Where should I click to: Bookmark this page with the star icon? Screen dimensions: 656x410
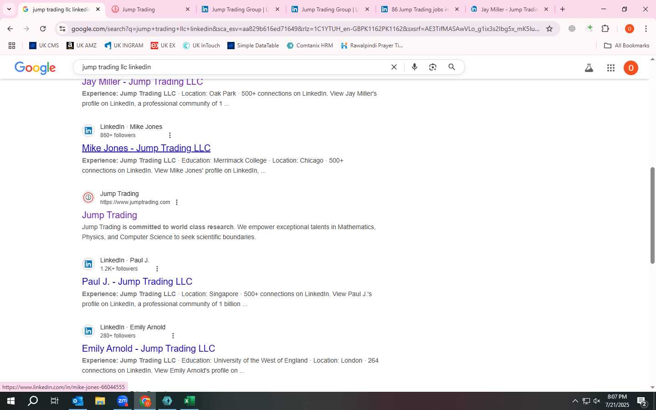[x=549, y=29]
